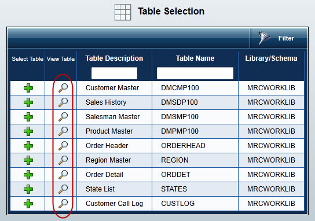Select the Sales History table plus icon
This screenshot has height=221, width=315.
28,102
